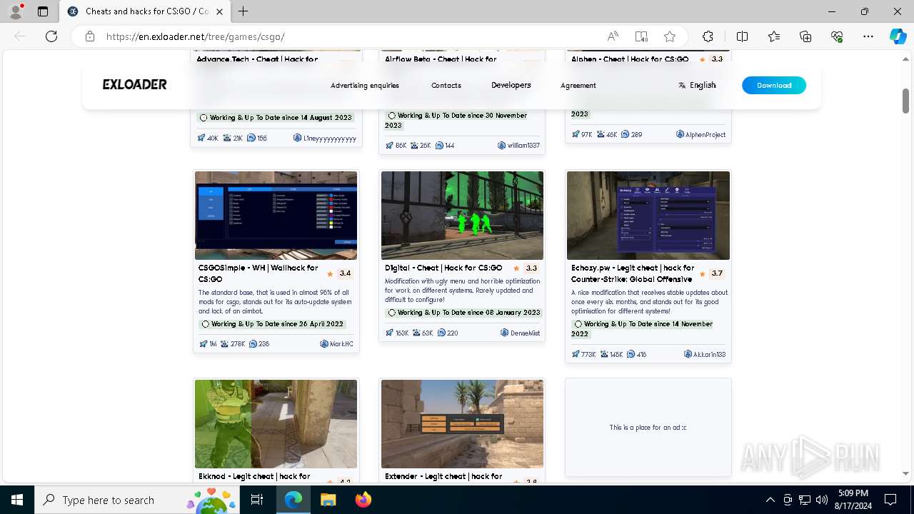Screen dimensions: 914x514
Task: Click author DenseMist on Digital card
Action: [520, 333]
